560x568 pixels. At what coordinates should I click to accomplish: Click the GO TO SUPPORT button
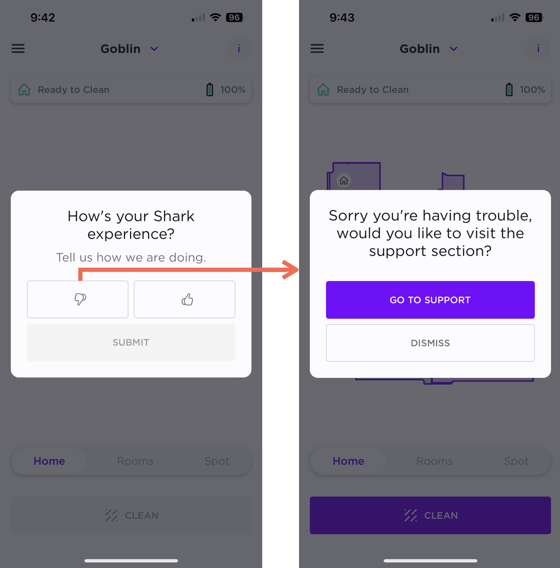430,300
